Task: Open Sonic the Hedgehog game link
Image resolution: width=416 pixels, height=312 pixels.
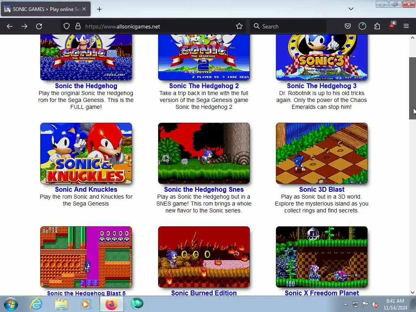Action: [x=86, y=86]
